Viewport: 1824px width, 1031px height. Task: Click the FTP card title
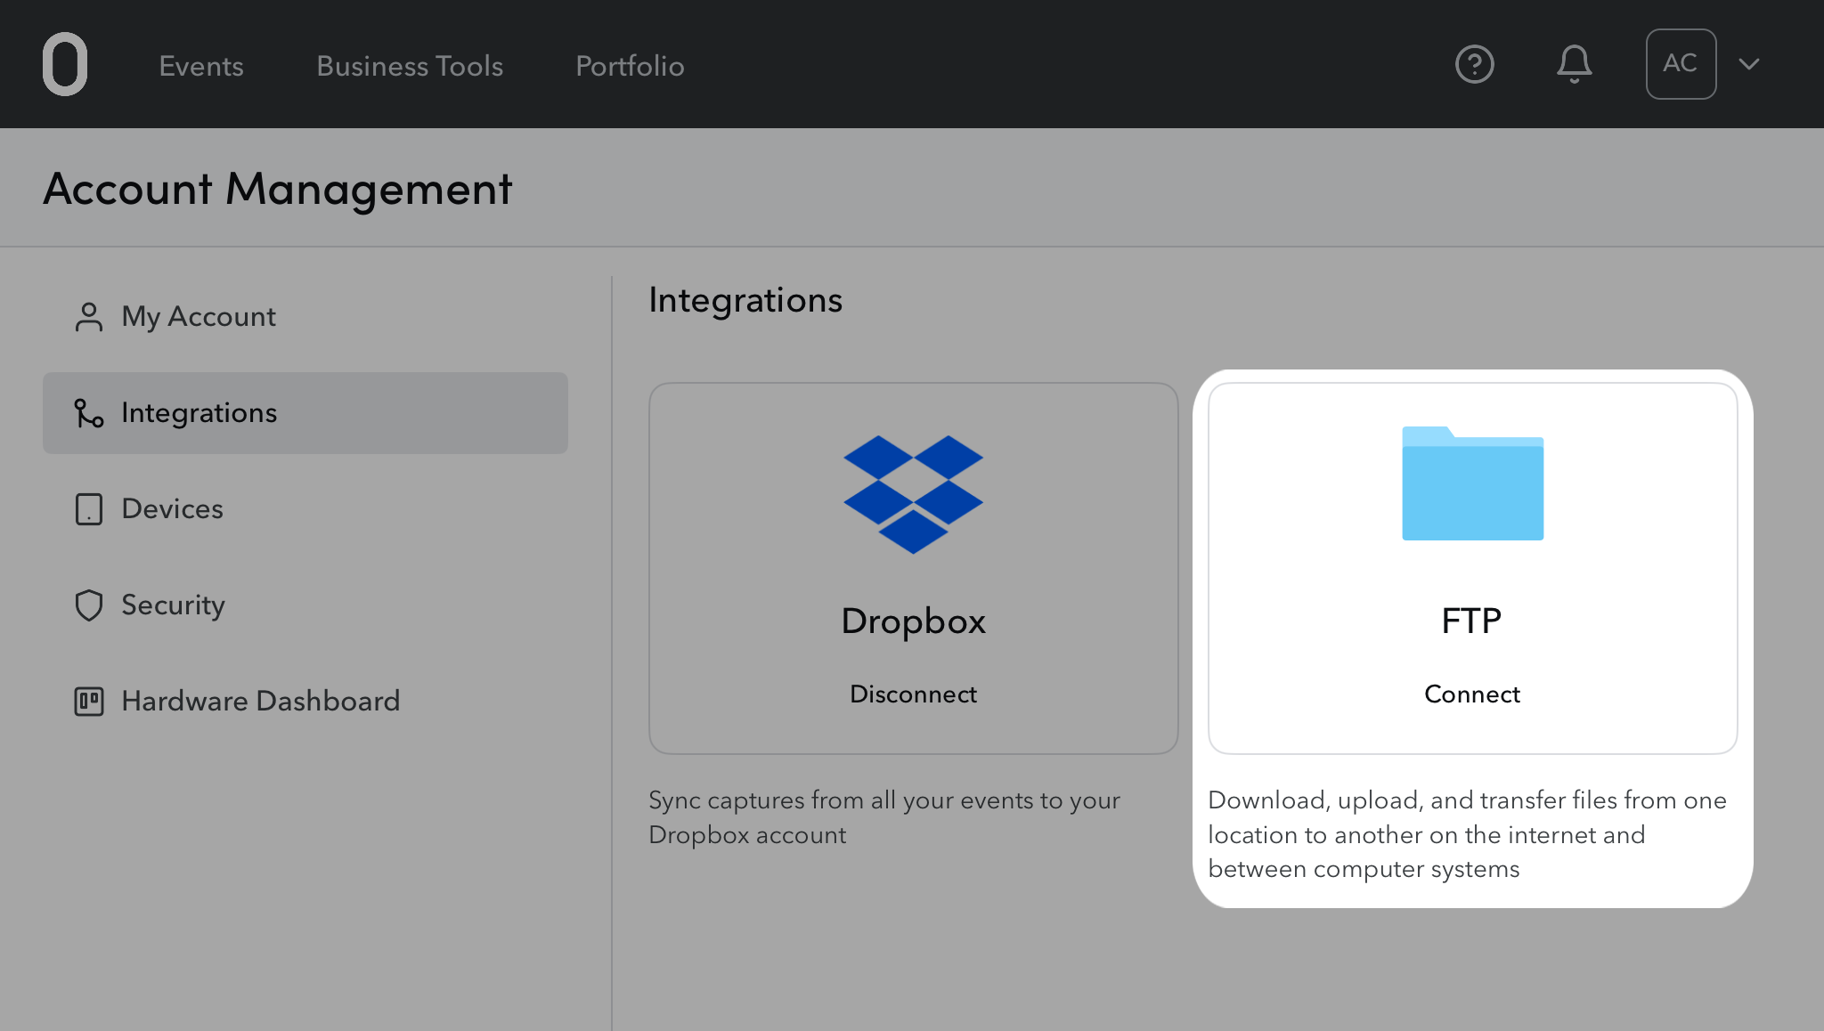pyautogui.click(x=1472, y=621)
